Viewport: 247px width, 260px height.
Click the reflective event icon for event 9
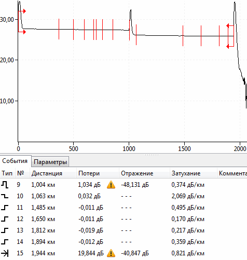coord(5,185)
